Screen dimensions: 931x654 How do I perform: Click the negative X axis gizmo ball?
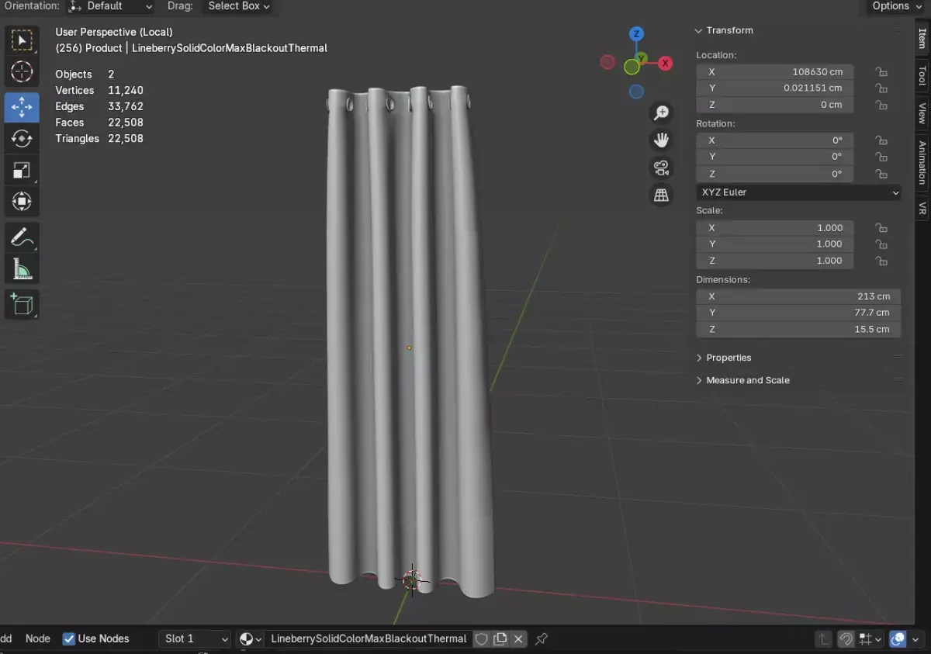coord(607,62)
